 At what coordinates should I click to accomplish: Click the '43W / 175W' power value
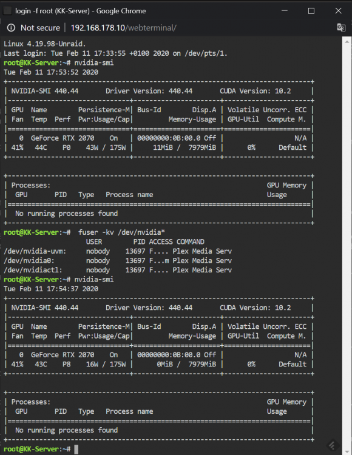106,147
